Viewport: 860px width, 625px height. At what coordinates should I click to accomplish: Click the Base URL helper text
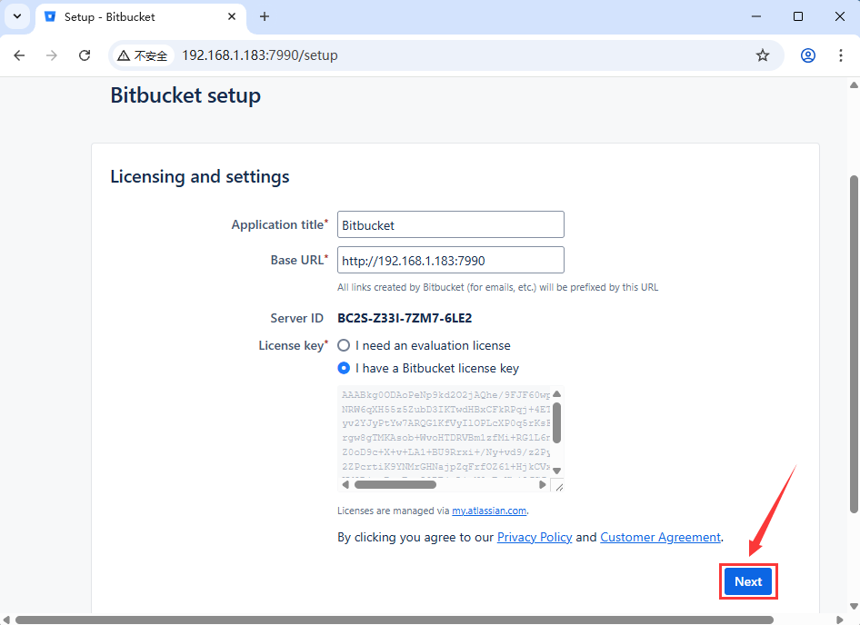[x=497, y=287]
